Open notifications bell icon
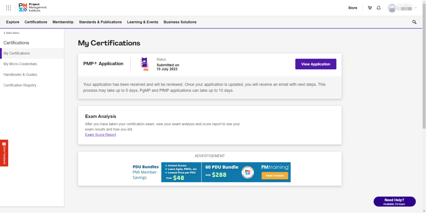This screenshot has width=426, height=213. point(378,8)
